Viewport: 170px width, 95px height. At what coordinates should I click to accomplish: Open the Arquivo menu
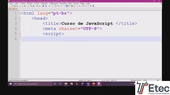point(11,3)
